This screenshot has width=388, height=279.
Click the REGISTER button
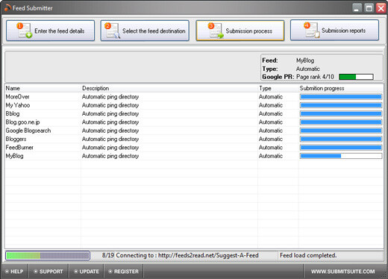pos(124,272)
